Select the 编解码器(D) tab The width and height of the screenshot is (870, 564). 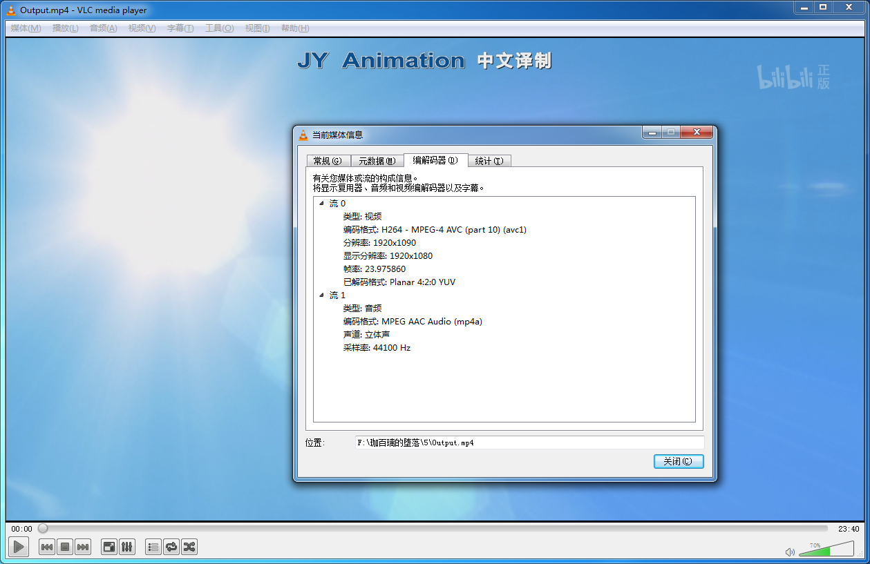pyautogui.click(x=435, y=160)
